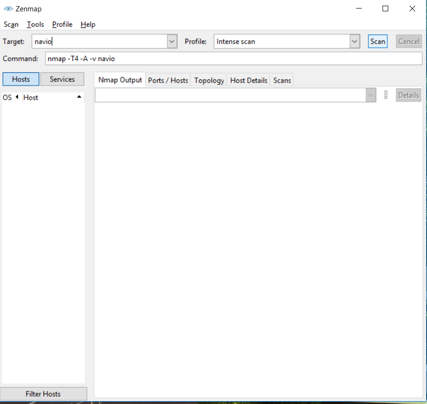Open the Help menu
427x404 pixels.
point(88,25)
